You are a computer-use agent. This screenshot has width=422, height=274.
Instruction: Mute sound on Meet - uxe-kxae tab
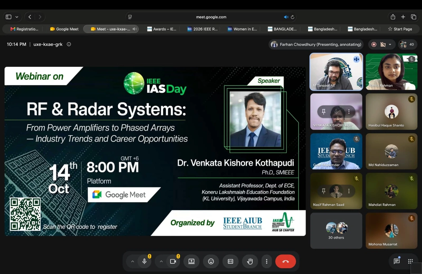(x=135, y=29)
